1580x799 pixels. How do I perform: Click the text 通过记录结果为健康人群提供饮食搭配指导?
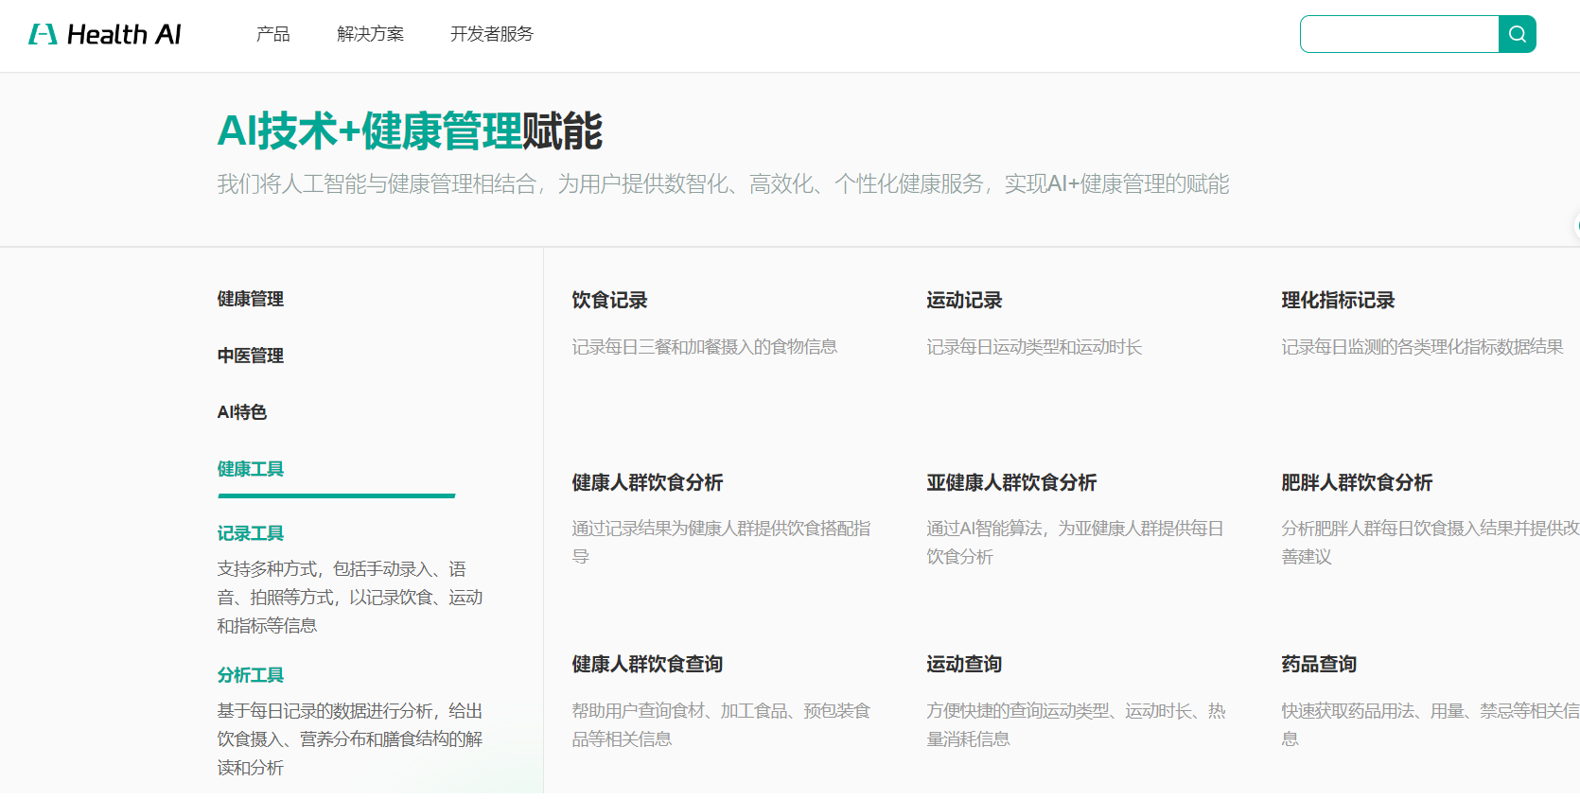click(721, 543)
